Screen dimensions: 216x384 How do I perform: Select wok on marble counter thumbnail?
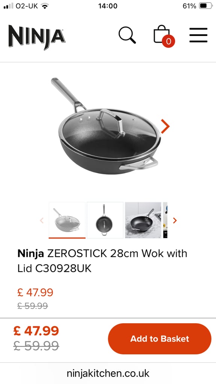tap(143, 220)
